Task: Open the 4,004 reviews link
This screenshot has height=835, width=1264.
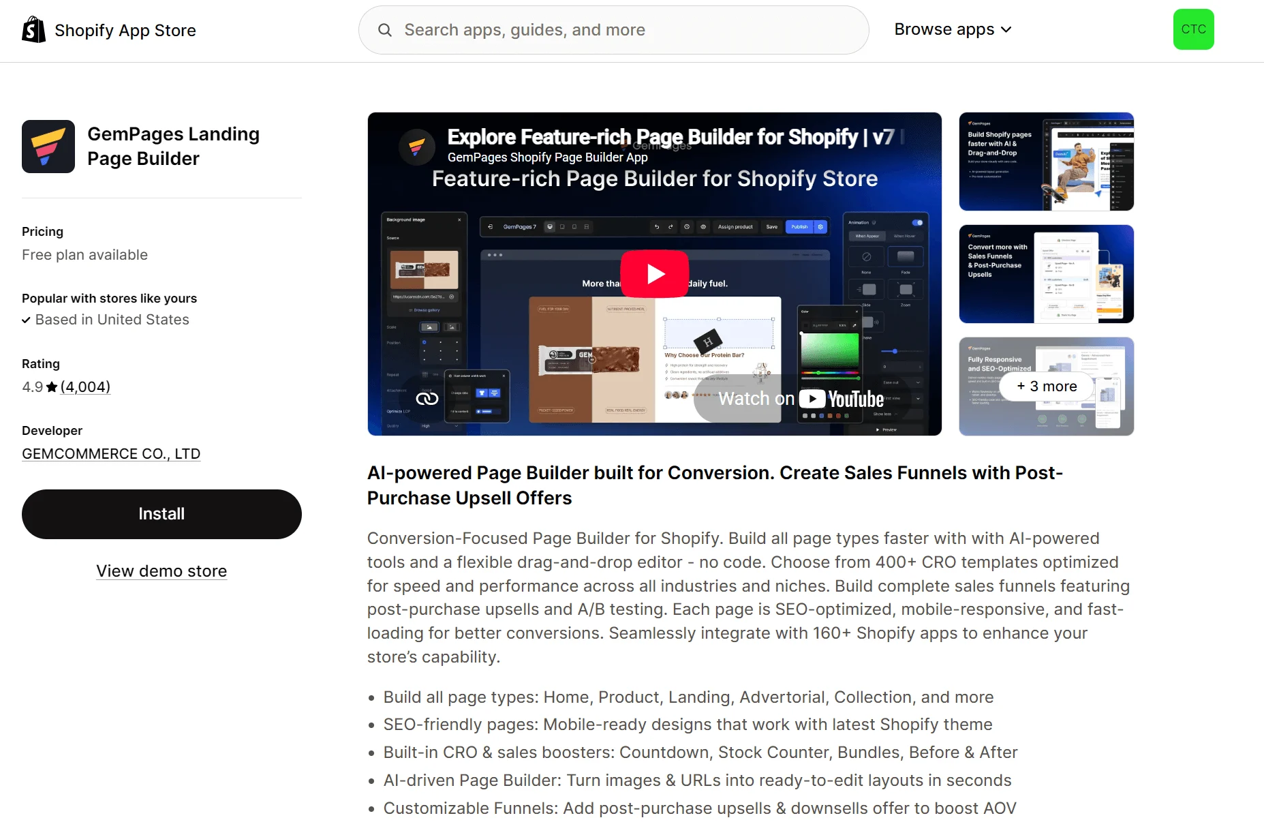Action: tap(85, 387)
